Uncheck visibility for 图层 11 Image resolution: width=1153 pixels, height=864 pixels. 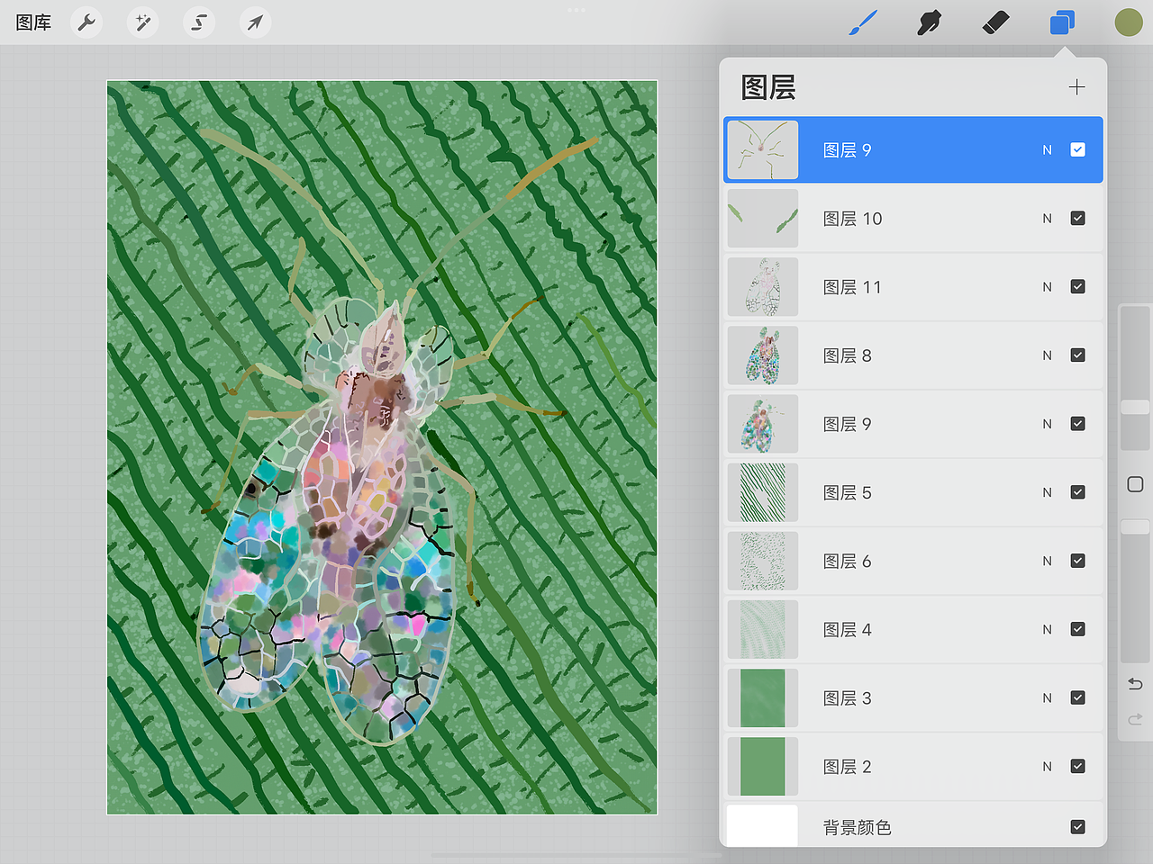(1077, 286)
